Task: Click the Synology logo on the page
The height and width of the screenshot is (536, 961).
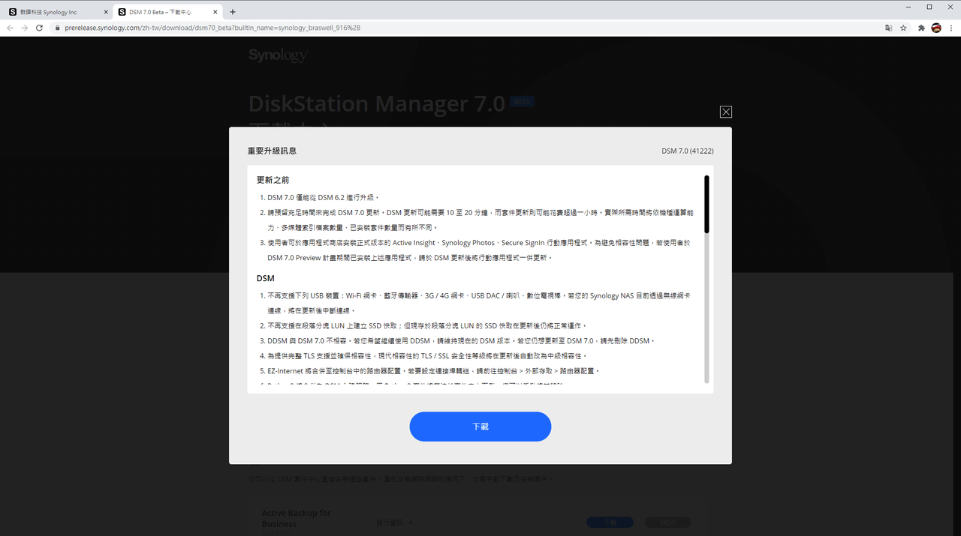Action: pyautogui.click(x=278, y=55)
